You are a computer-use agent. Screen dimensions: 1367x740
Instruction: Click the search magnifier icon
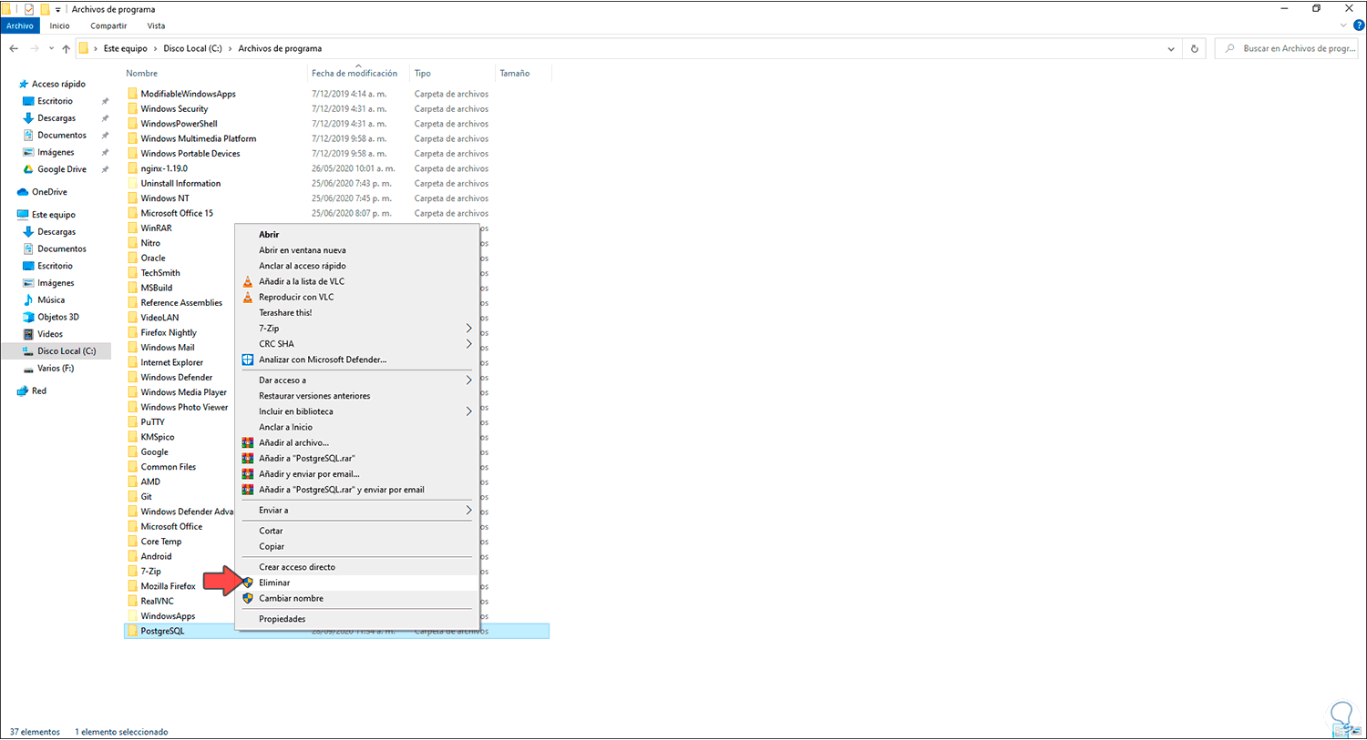click(1230, 48)
